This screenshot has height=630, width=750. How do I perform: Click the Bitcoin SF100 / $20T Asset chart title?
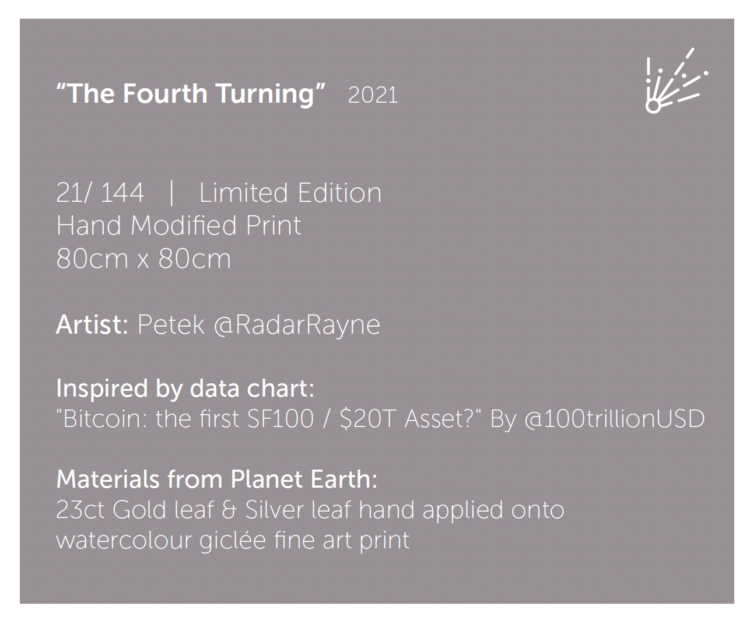(x=269, y=419)
